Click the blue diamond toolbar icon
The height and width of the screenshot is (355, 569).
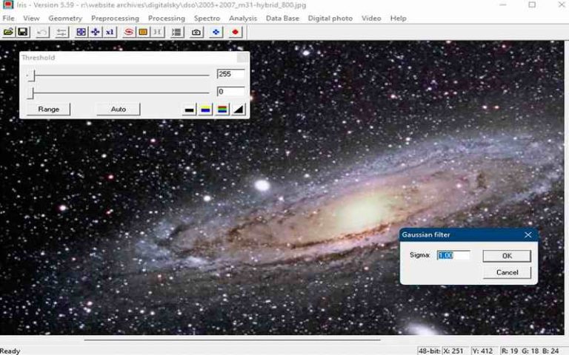(216, 32)
